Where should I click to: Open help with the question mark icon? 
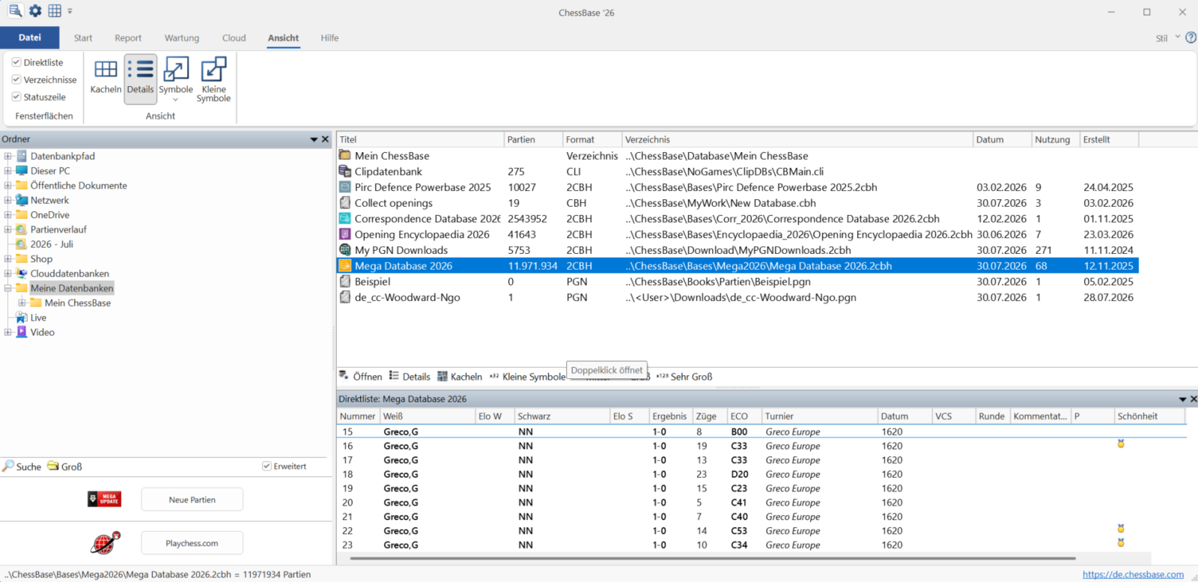pyautogui.click(x=1191, y=37)
